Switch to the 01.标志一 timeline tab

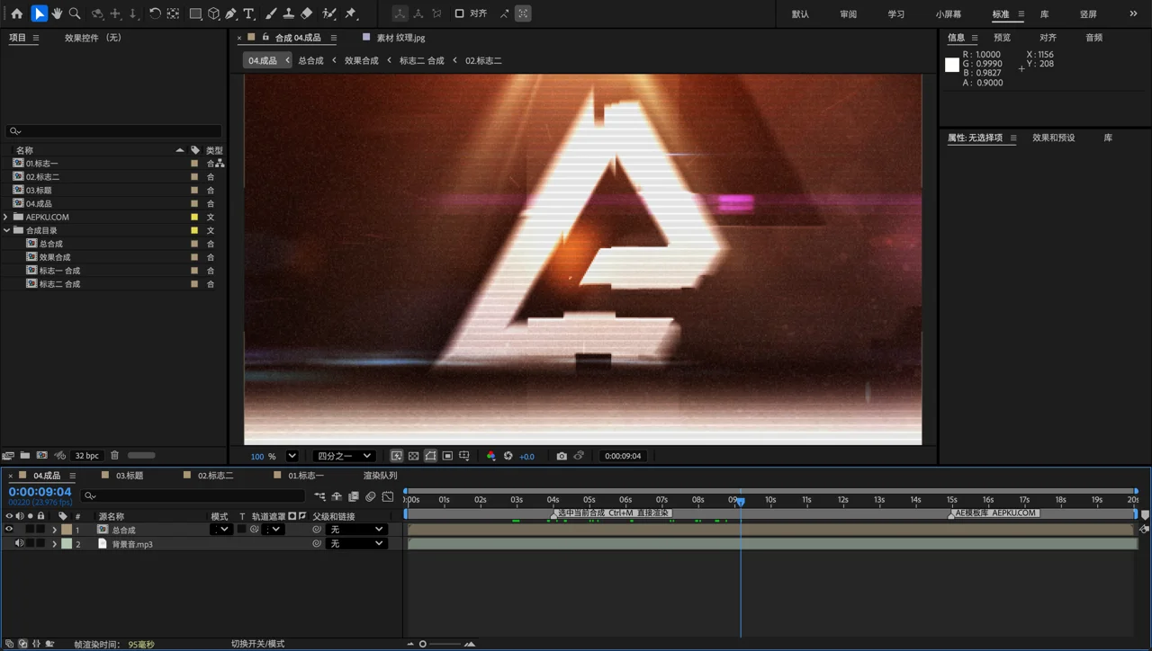[x=306, y=476]
